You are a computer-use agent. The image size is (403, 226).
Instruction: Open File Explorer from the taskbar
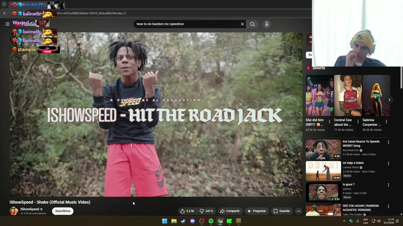174,221
